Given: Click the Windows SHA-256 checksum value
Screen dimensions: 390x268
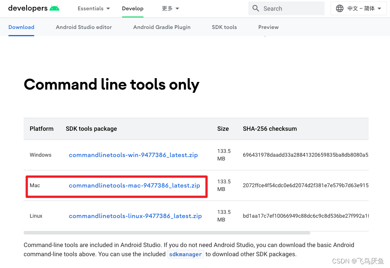Looking at the screenshot, I should [x=306, y=155].
